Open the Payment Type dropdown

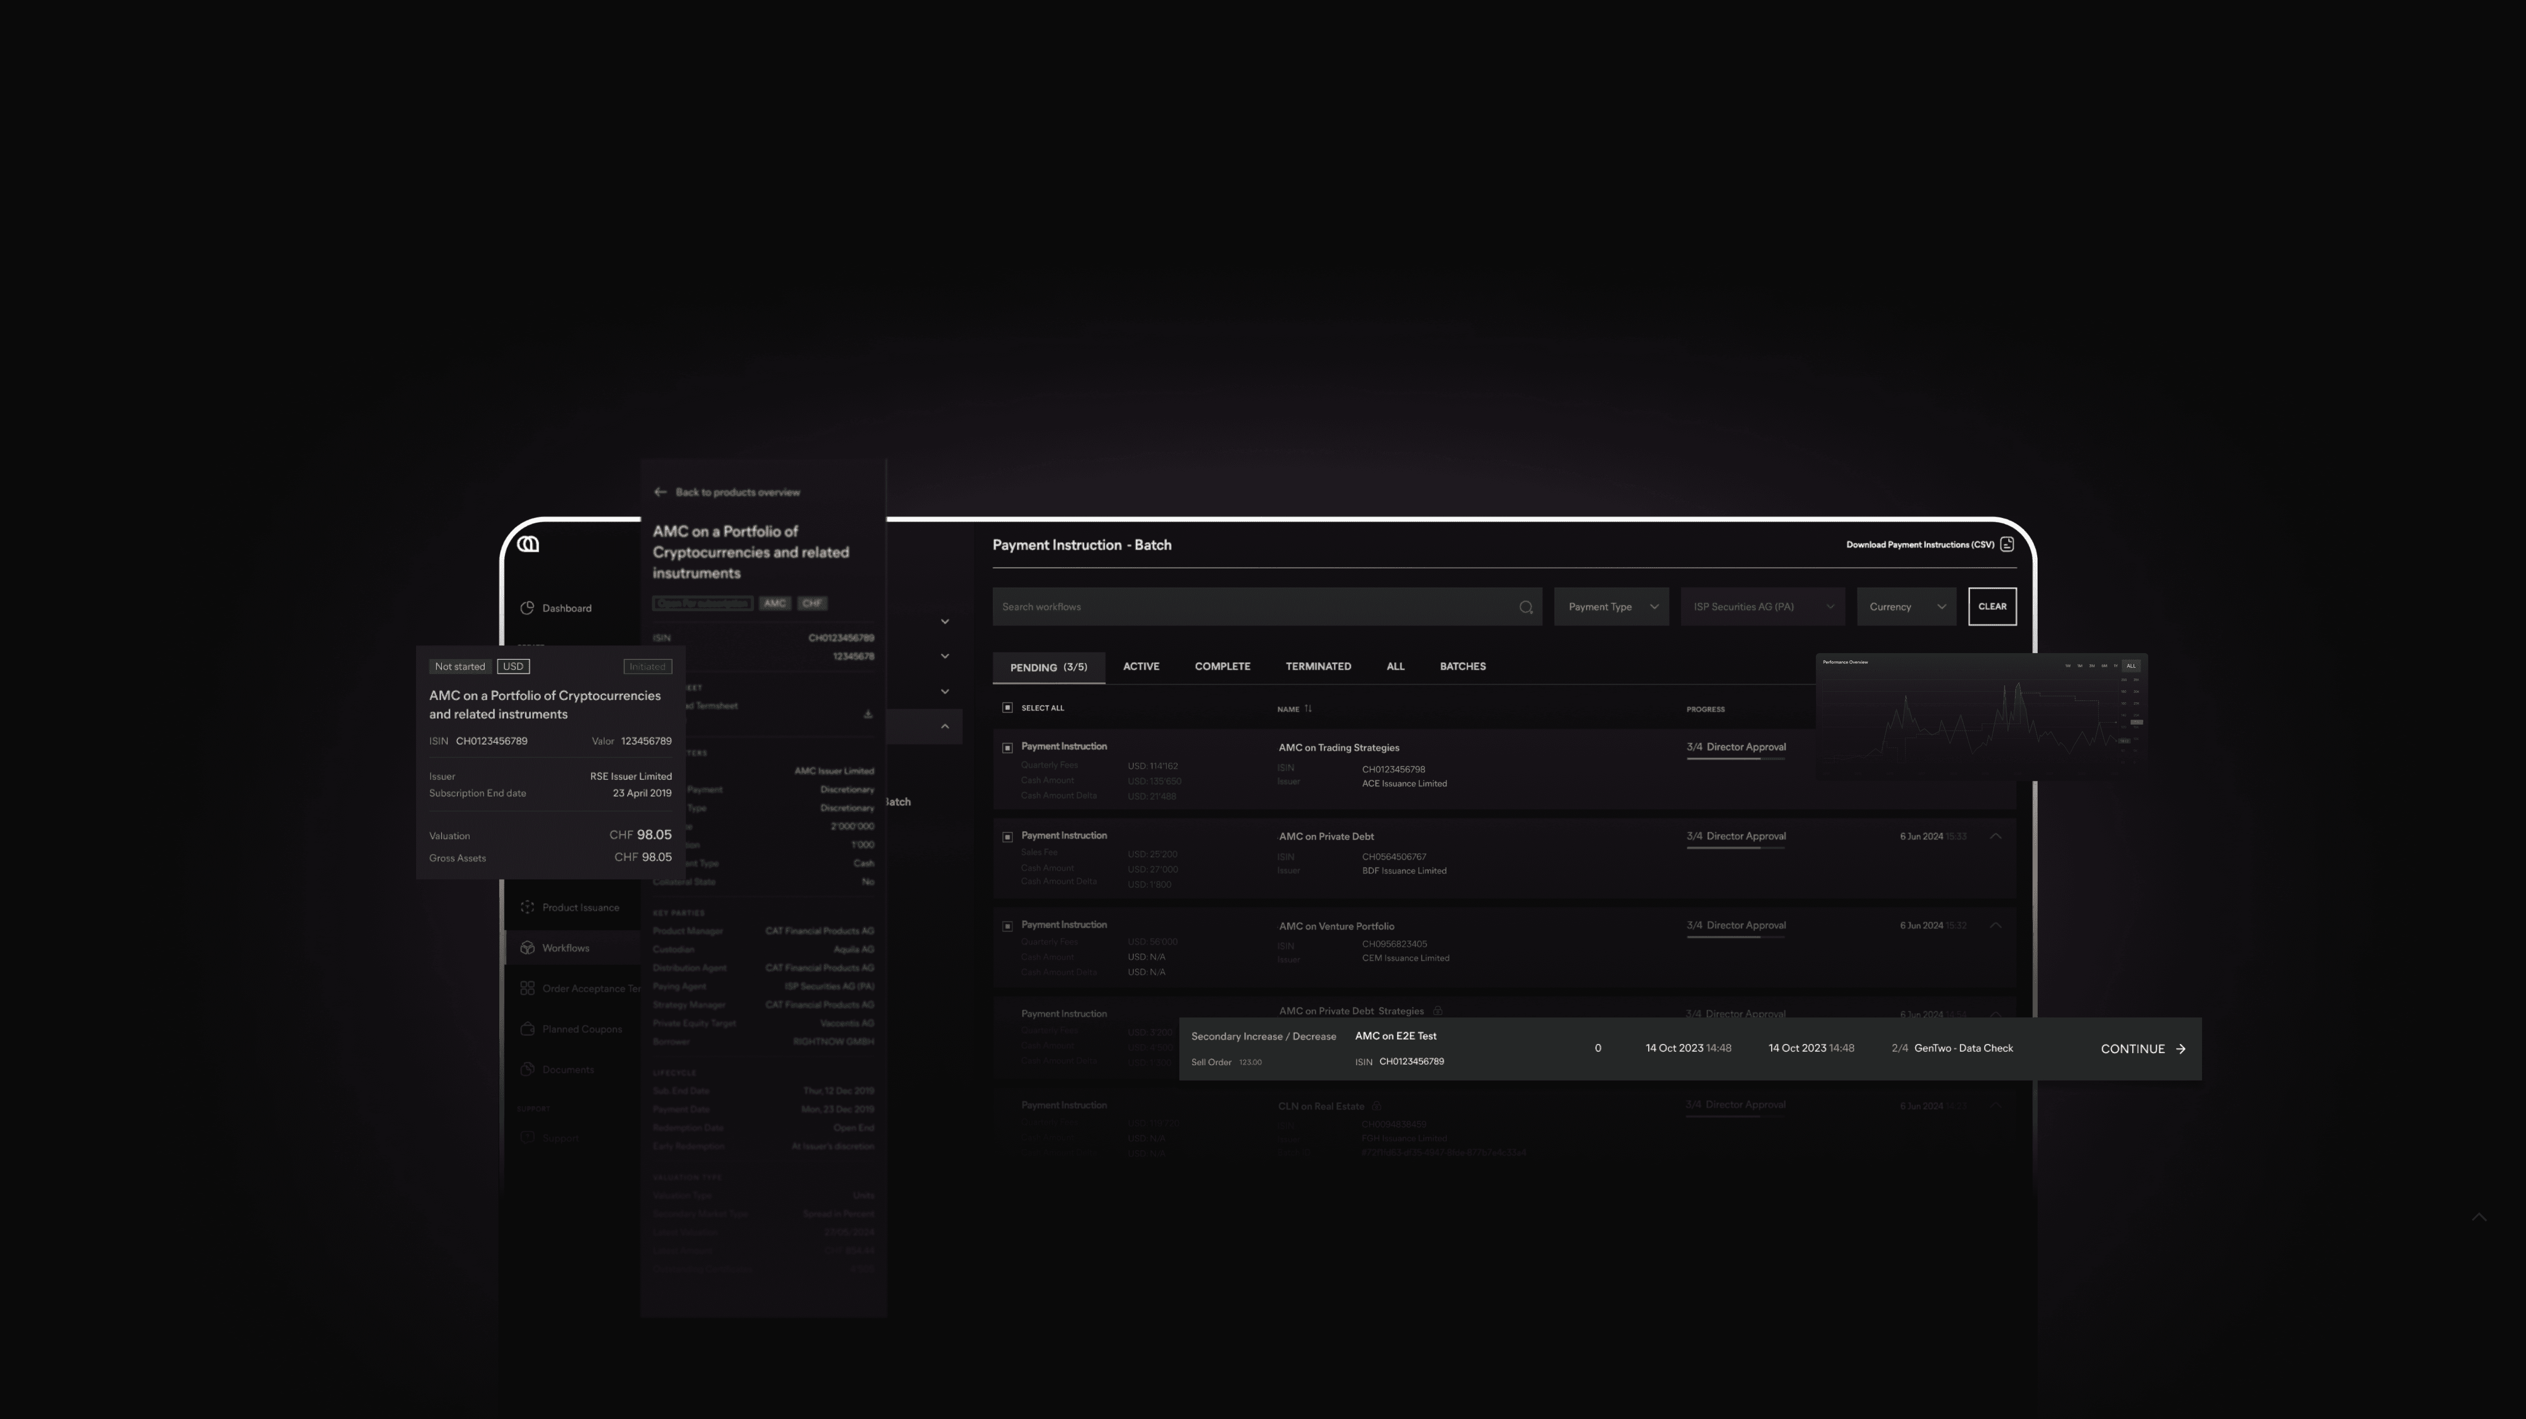(1611, 607)
